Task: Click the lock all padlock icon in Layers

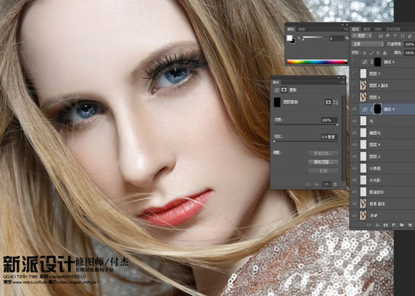Action: (385, 53)
